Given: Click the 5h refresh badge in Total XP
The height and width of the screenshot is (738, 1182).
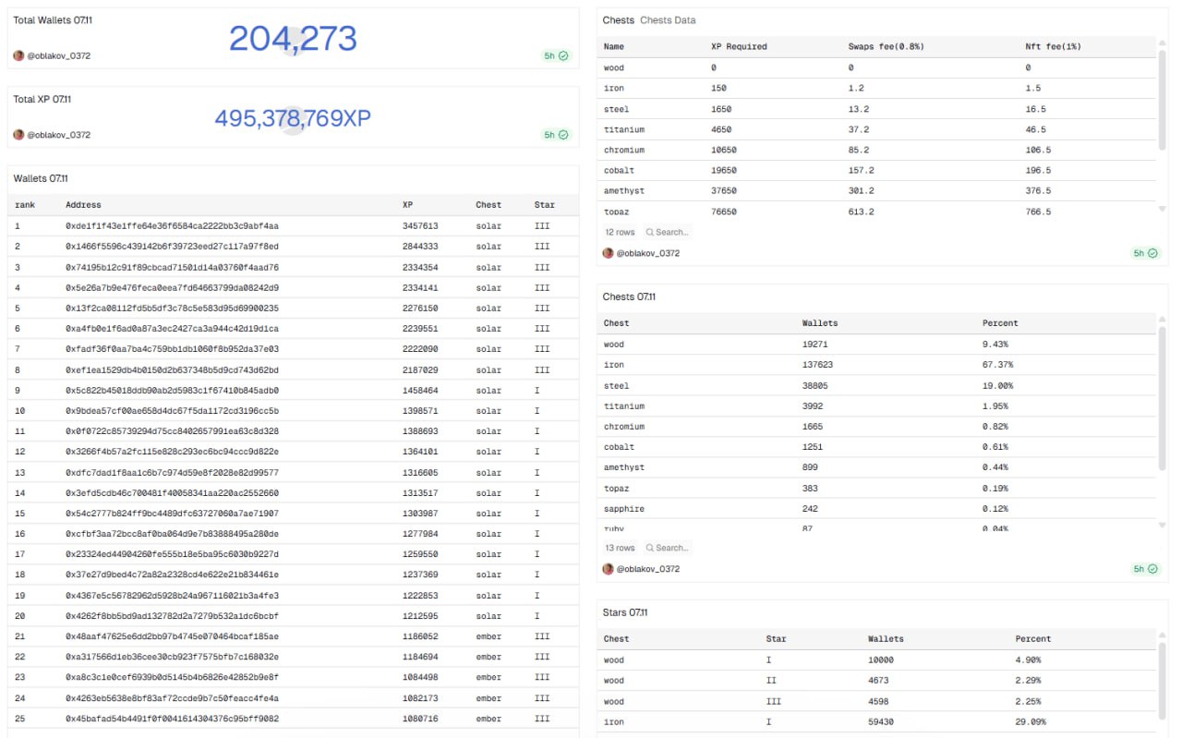Looking at the screenshot, I should coord(556,135).
